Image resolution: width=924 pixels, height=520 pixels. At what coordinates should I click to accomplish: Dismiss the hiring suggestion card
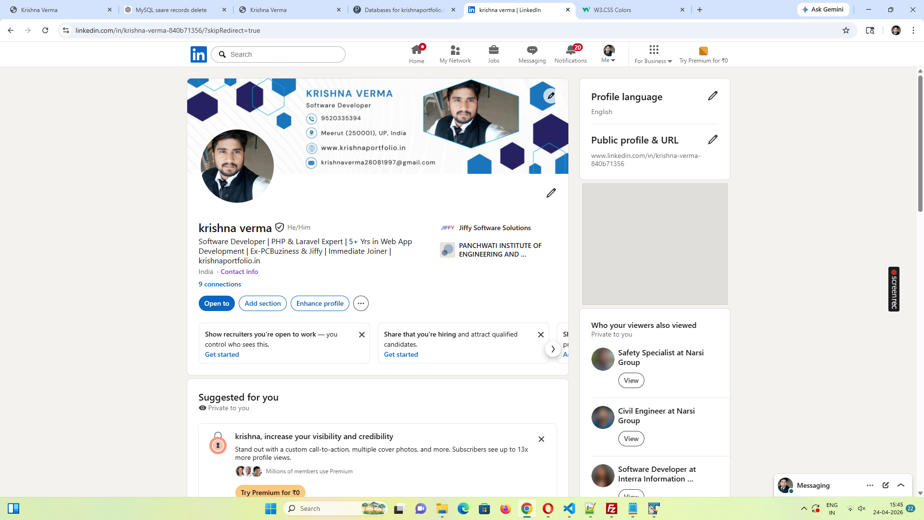pyautogui.click(x=541, y=335)
